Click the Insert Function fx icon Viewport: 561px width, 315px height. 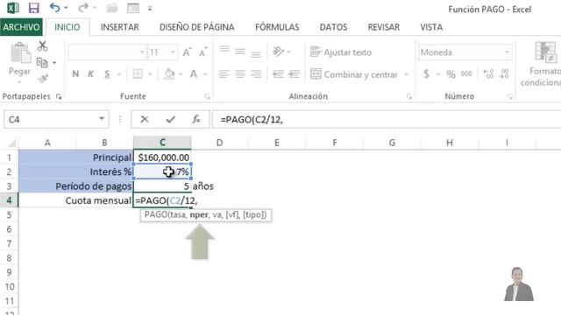click(x=196, y=119)
